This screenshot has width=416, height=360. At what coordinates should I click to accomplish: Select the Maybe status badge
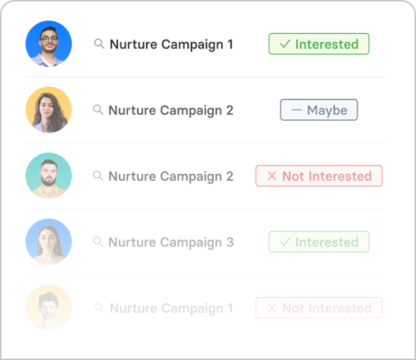click(x=319, y=110)
